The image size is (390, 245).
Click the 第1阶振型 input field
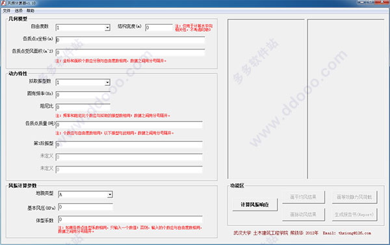[x=129, y=144]
